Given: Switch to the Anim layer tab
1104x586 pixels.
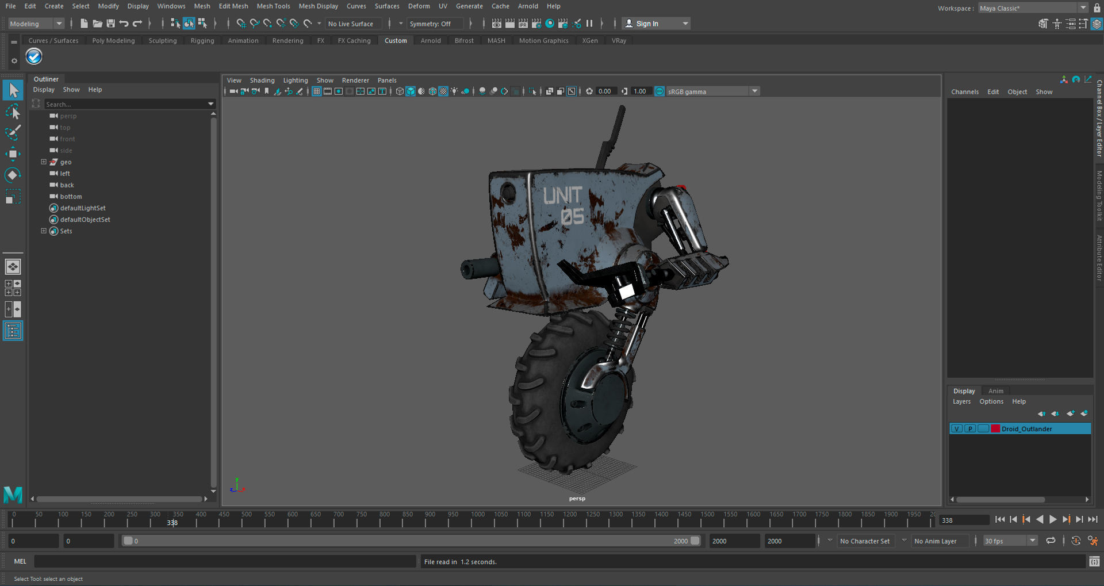Looking at the screenshot, I should point(996,391).
